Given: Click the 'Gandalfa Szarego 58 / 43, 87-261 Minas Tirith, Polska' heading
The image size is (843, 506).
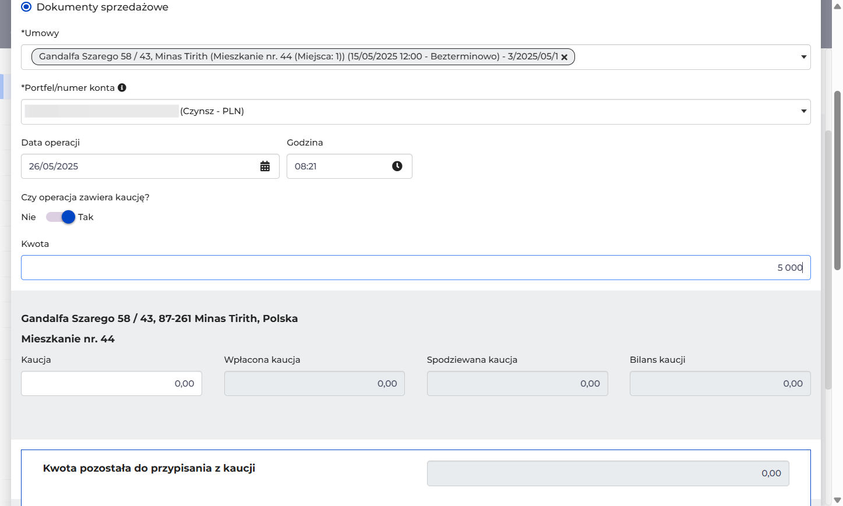Looking at the screenshot, I should point(160,319).
